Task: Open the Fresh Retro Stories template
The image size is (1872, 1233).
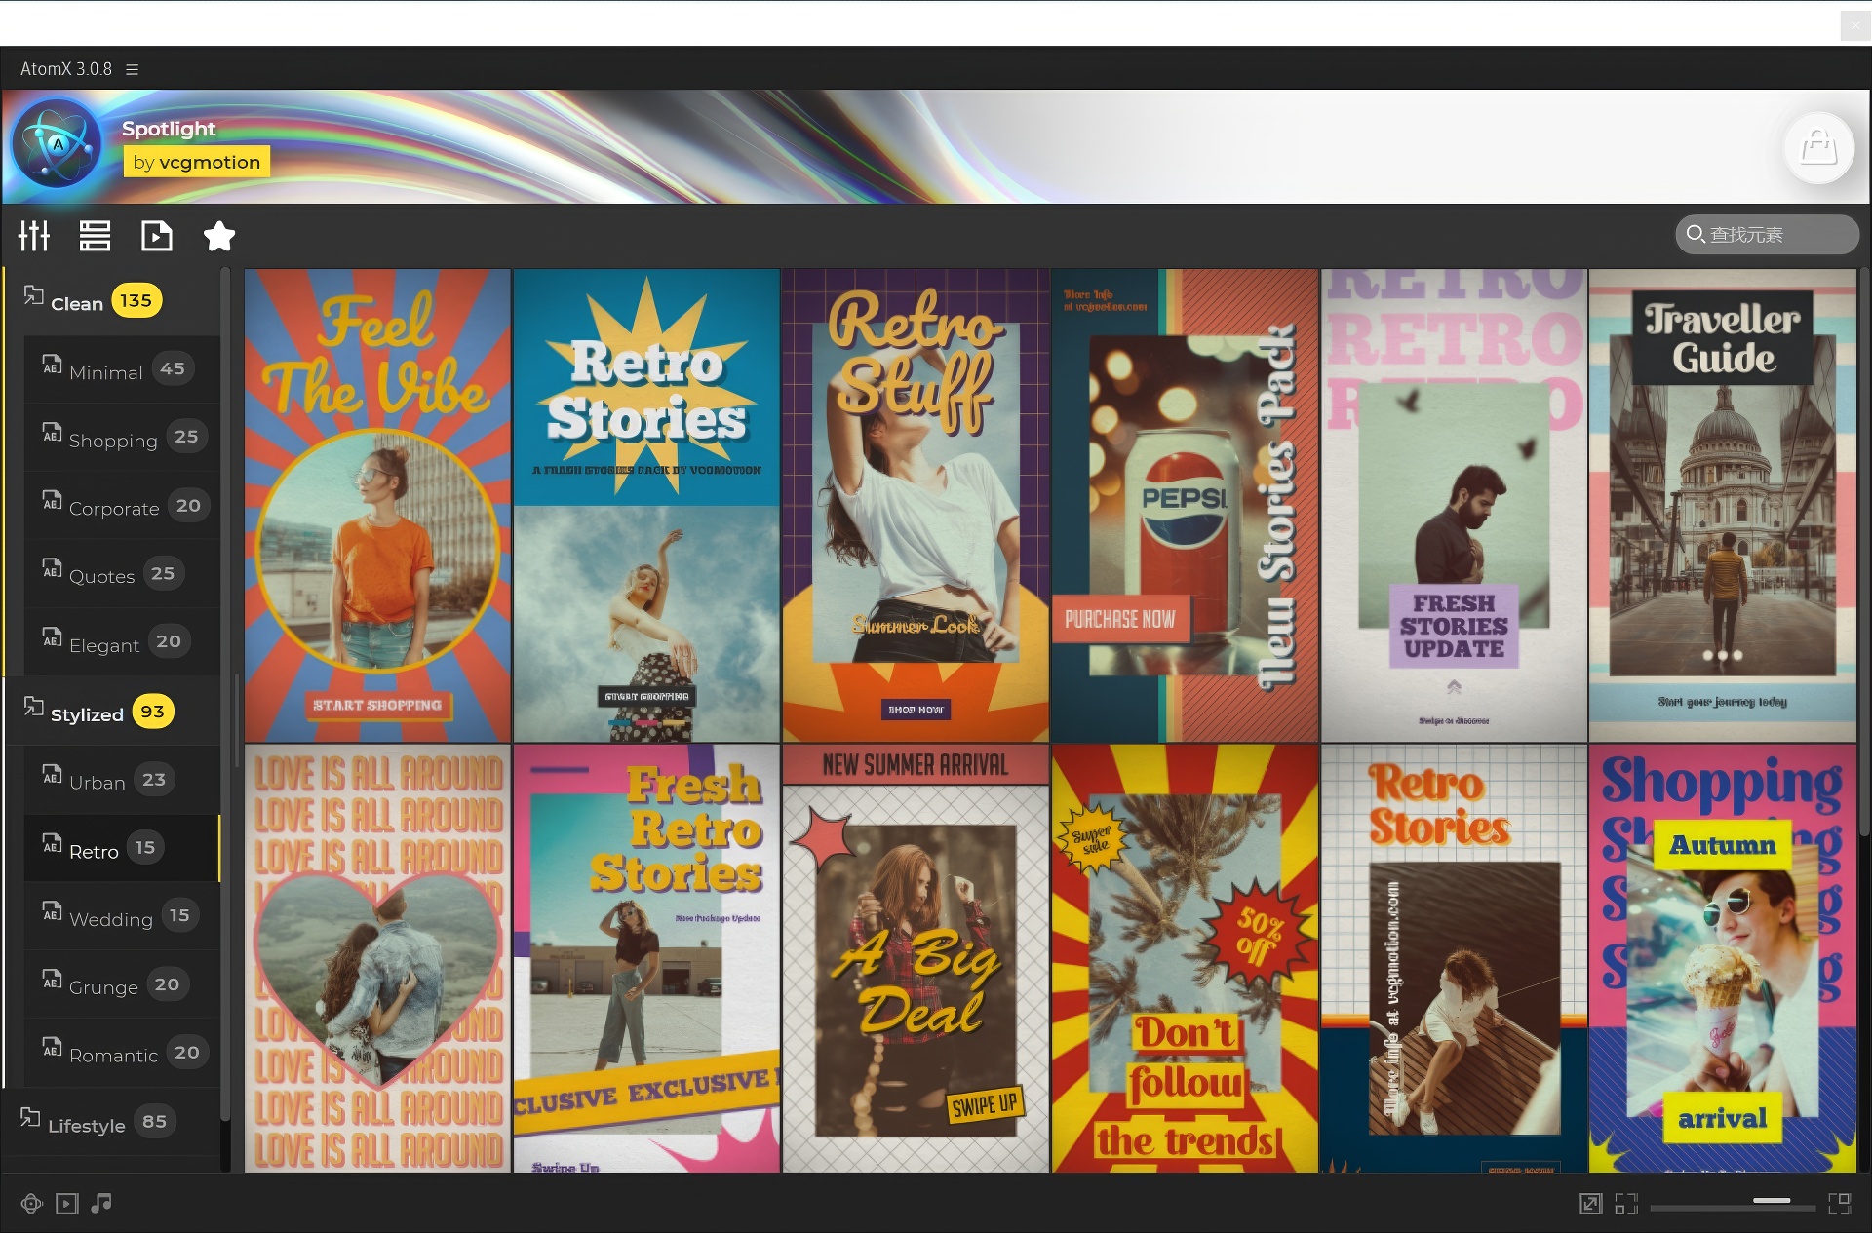Action: tap(646, 958)
